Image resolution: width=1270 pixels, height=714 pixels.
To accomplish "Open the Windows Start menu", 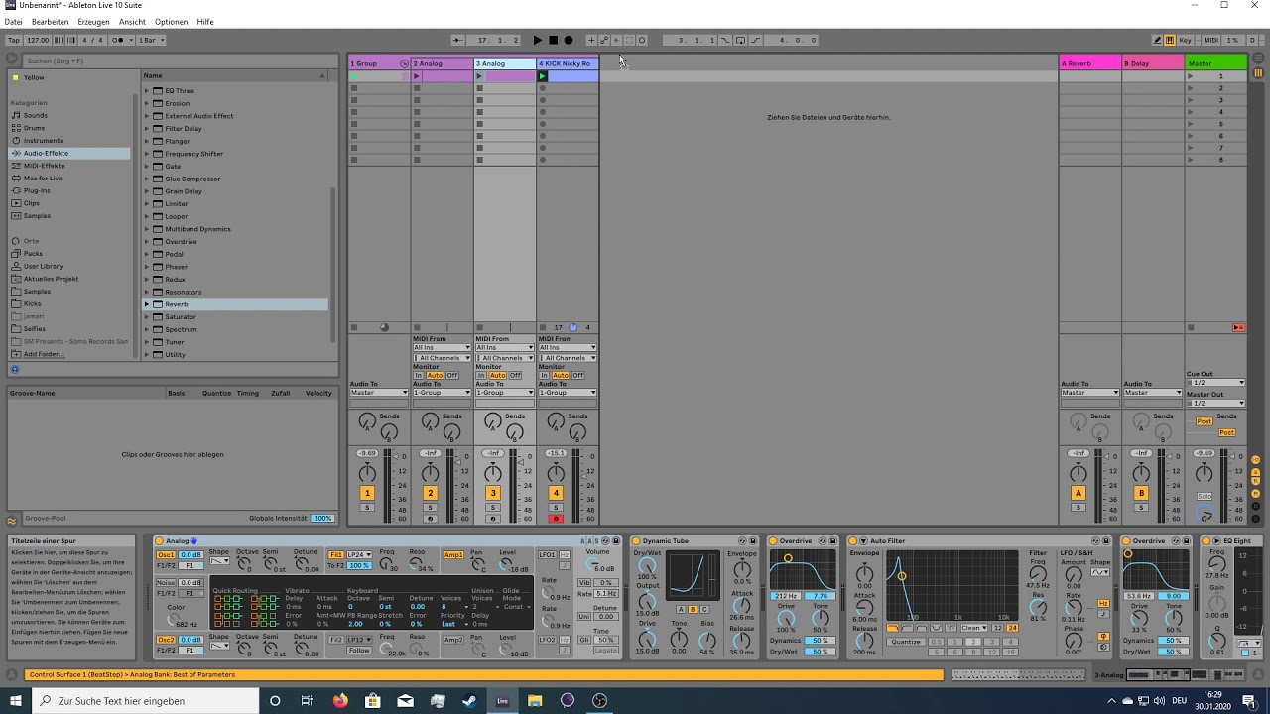I will click(x=16, y=701).
